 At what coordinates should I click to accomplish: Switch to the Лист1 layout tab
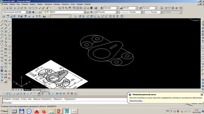34,90
